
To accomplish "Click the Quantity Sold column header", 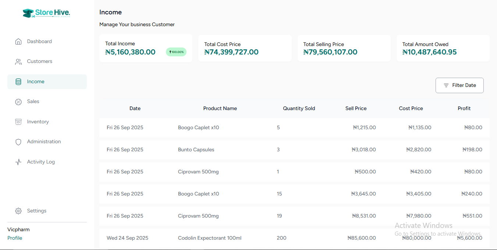I will 299,108.
